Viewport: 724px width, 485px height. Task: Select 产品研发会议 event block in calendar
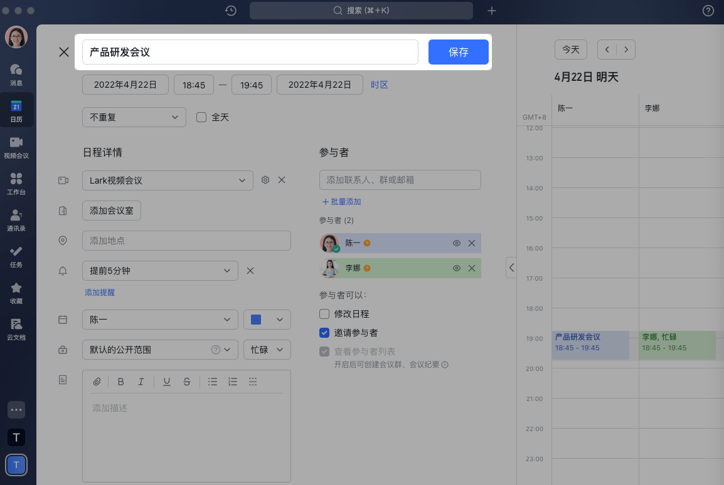click(590, 345)
